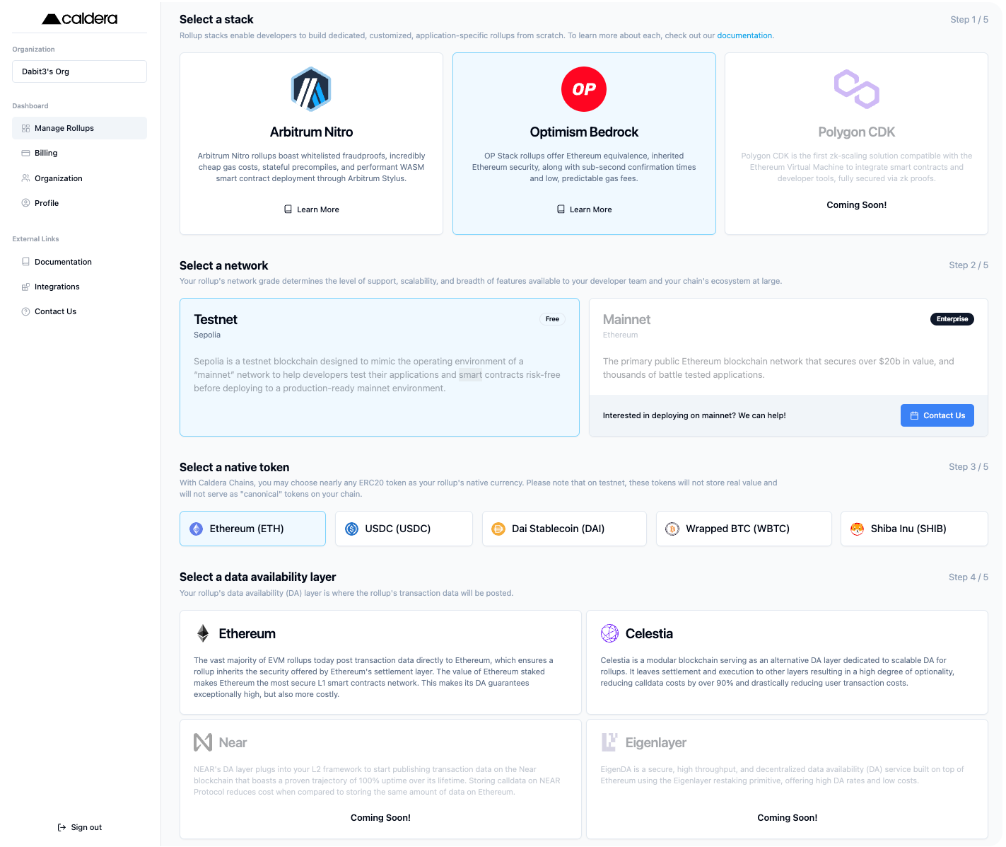Choose USDC (USDC) as native token
The height and width of the screenshot is (847, 1006).
coord(404,529)
